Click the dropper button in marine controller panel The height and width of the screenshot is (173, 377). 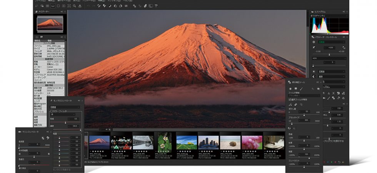click(x=48, y=138)
